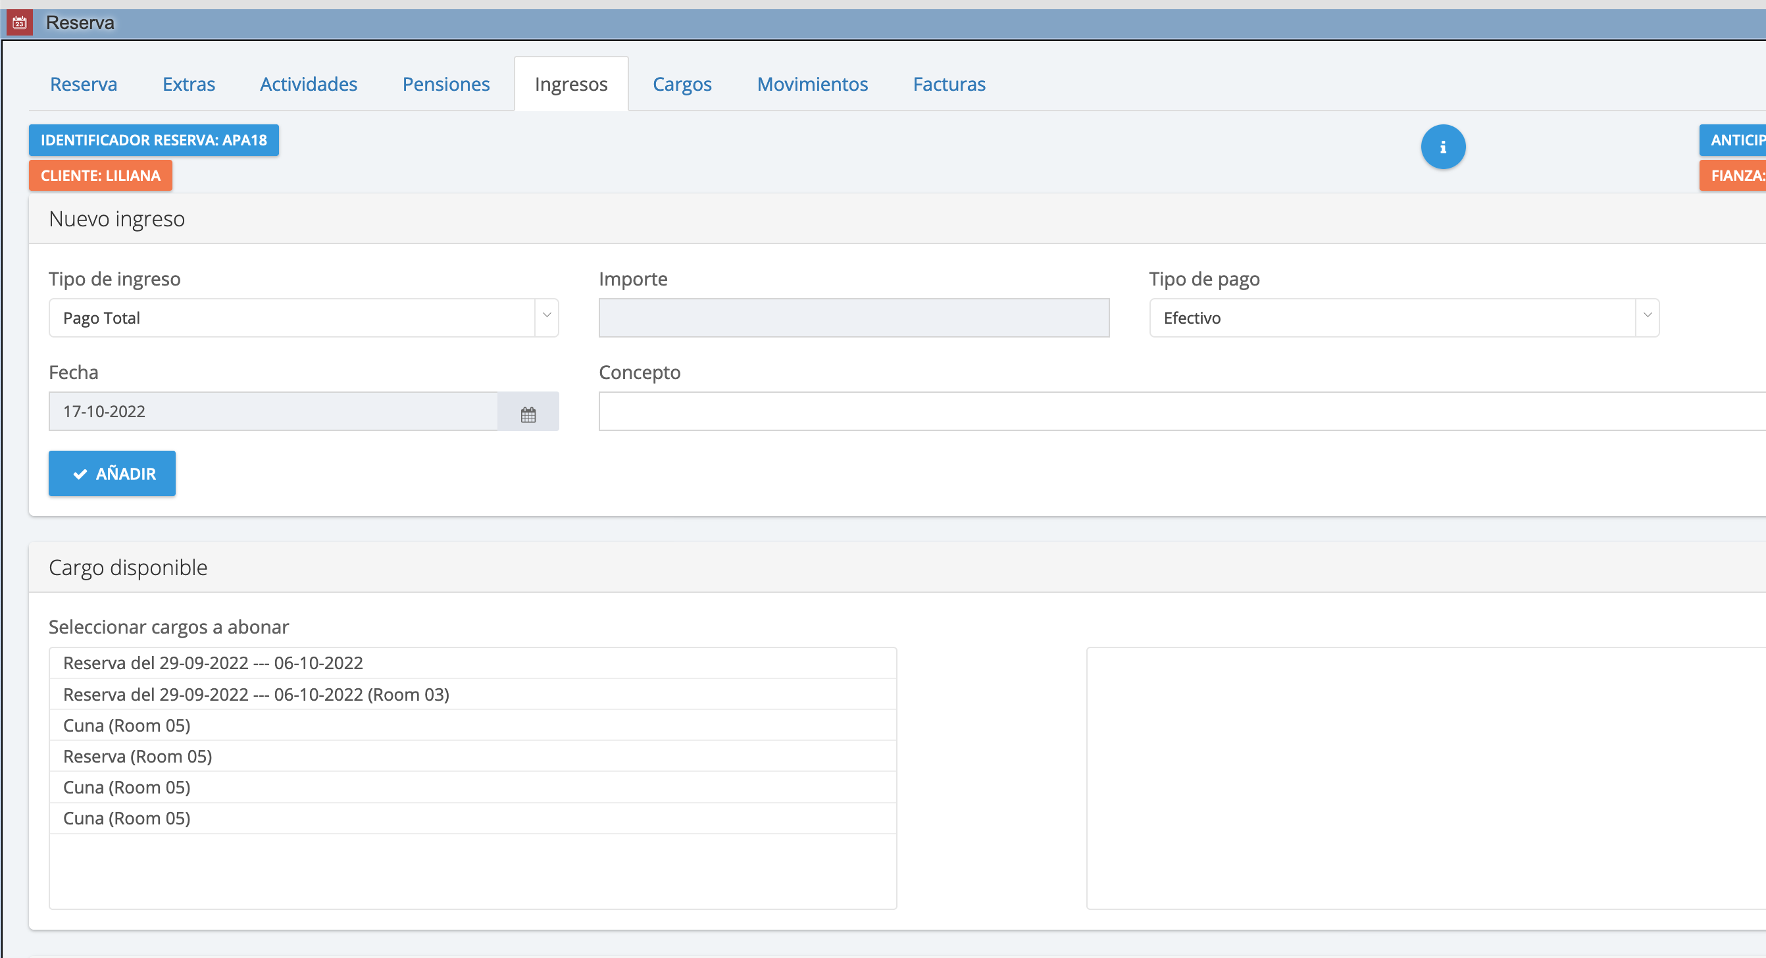Click the Reserva calendar icon in title bar
The image size is (1766, 958).
(19, 22)
